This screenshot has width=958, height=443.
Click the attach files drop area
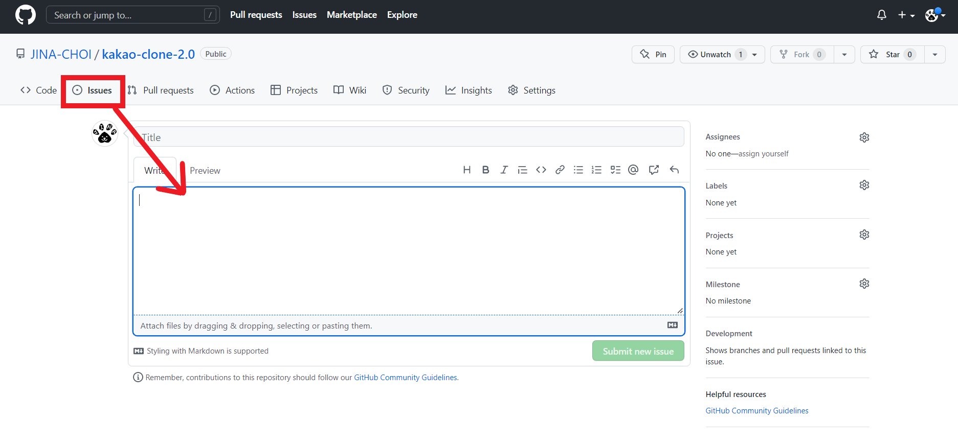[x=409, y=325]
